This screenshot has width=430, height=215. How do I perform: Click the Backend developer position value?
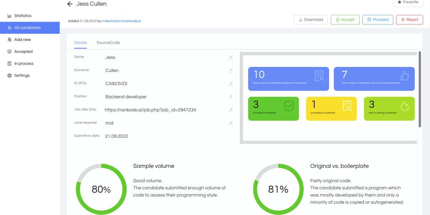[126, 97]
